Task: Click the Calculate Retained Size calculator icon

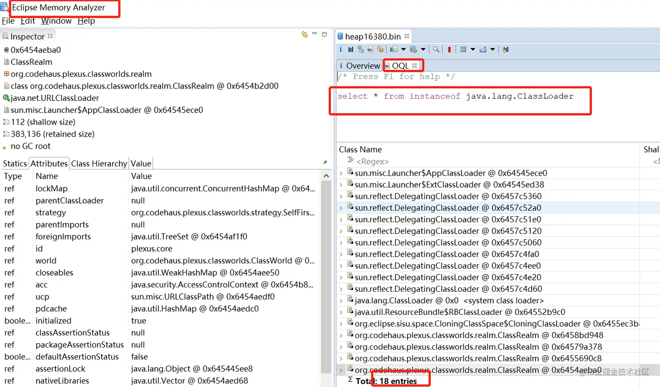Action: point(463,49)
